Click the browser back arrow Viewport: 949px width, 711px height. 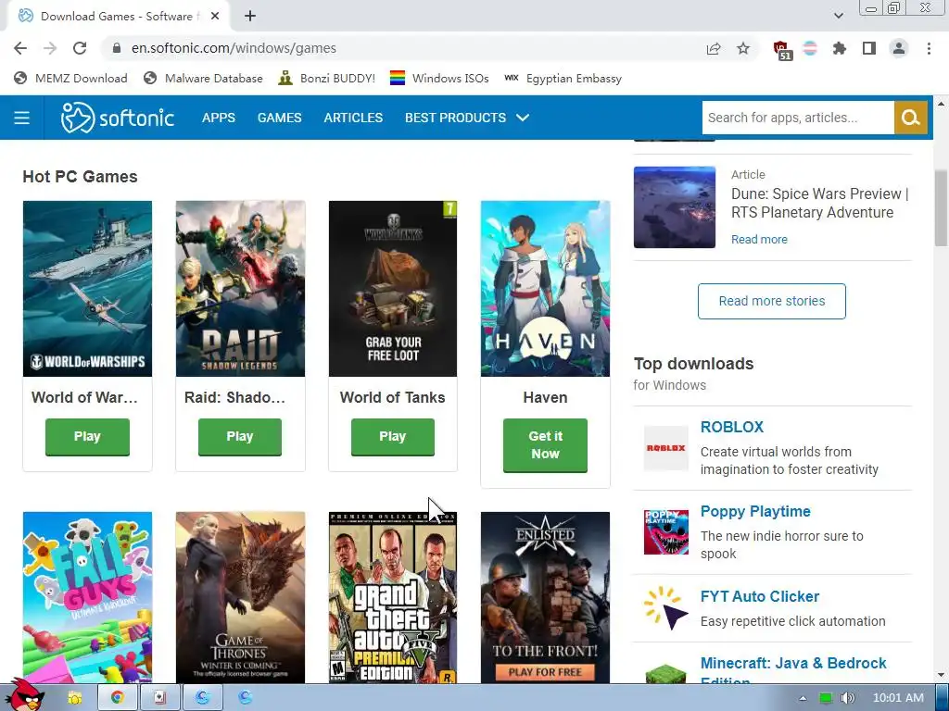[x=20, y=48]
